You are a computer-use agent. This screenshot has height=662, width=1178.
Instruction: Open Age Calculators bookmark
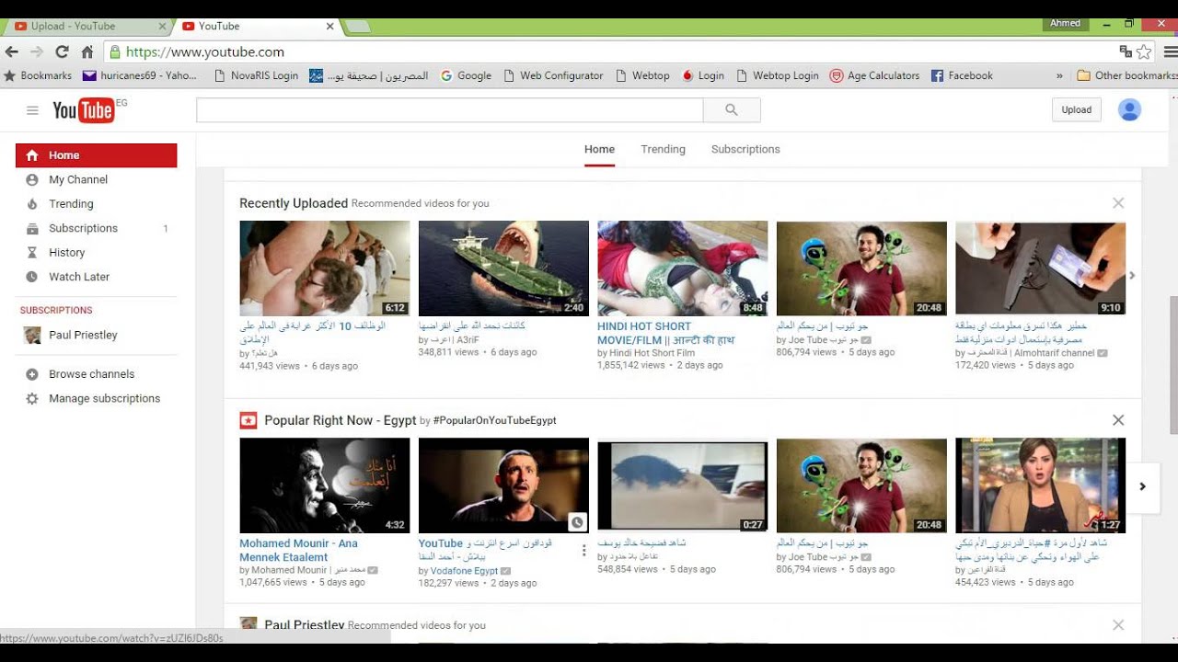pos(874,75)
